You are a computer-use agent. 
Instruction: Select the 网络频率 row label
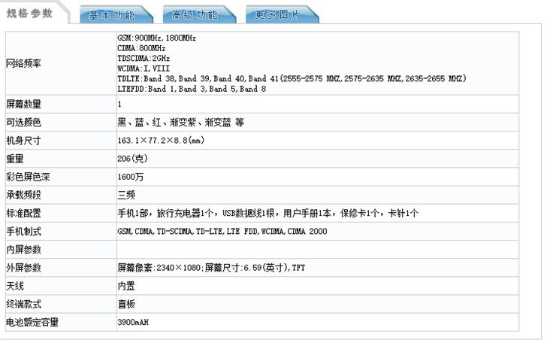[x=23, y=64]
